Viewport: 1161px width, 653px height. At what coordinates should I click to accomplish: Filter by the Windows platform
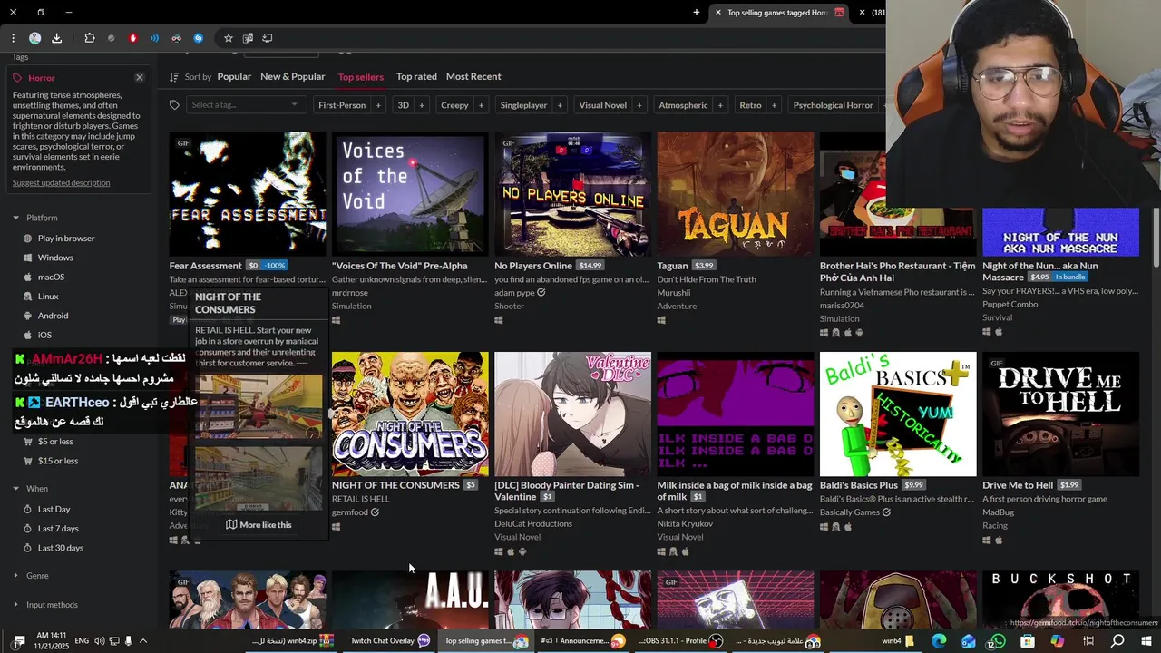(x=55, y=258)
